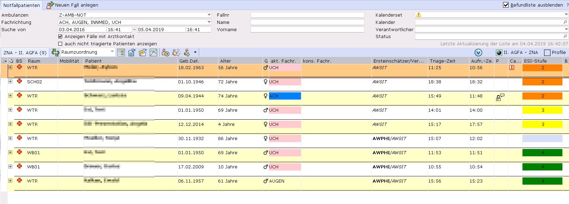
Task: Sort by the ESI-Stufe column header
Action: pos(542,61)
